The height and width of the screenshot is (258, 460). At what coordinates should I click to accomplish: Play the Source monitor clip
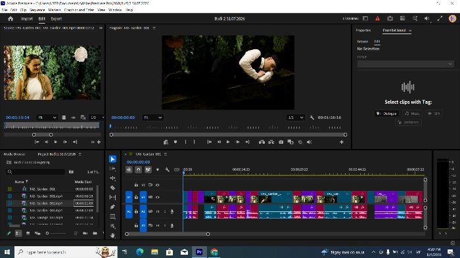pyautogui.click(x=56, y=142)
